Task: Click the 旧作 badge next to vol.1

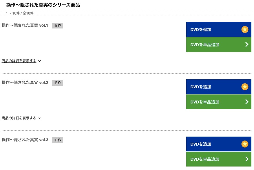Action: (58, 26)
